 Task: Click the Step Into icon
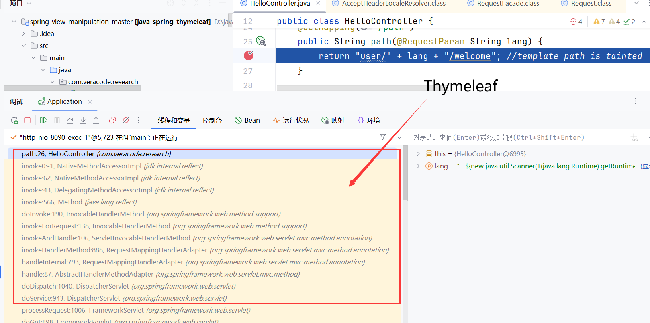pyautogui.click(x=83, y=120)
